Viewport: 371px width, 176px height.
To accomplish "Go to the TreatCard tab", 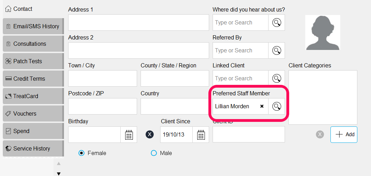I will pyautogui.click(x=33, y=96).
